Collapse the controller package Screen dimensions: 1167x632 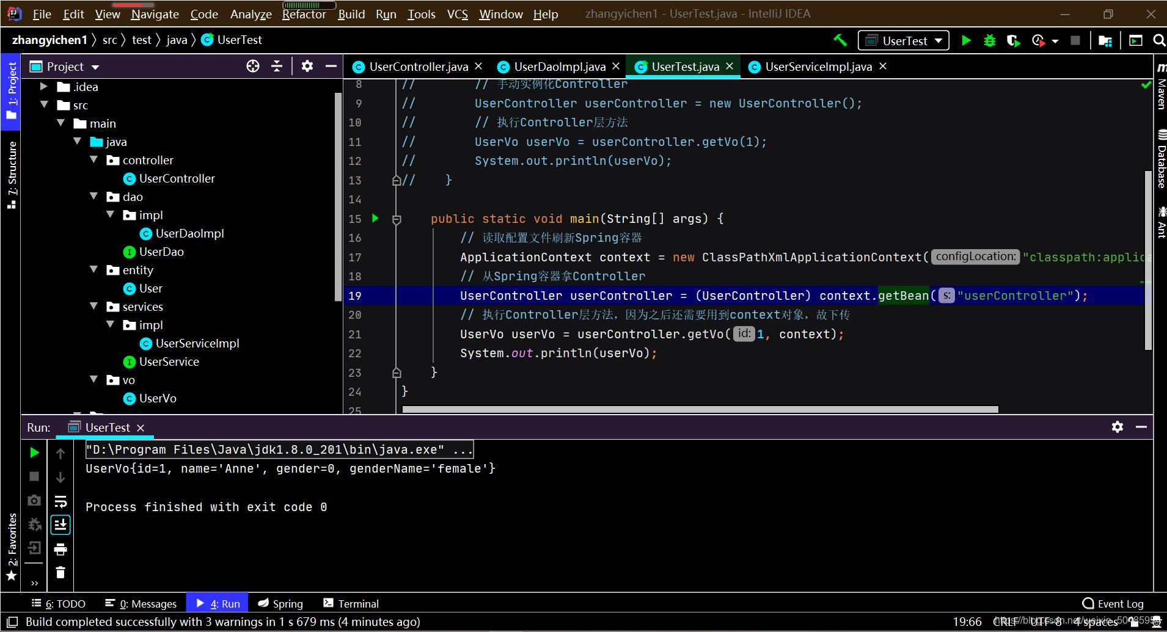click(x=93, y=160)
